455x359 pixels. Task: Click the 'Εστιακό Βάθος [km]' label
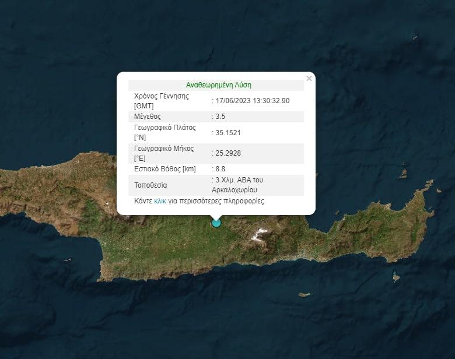point(164,169)
